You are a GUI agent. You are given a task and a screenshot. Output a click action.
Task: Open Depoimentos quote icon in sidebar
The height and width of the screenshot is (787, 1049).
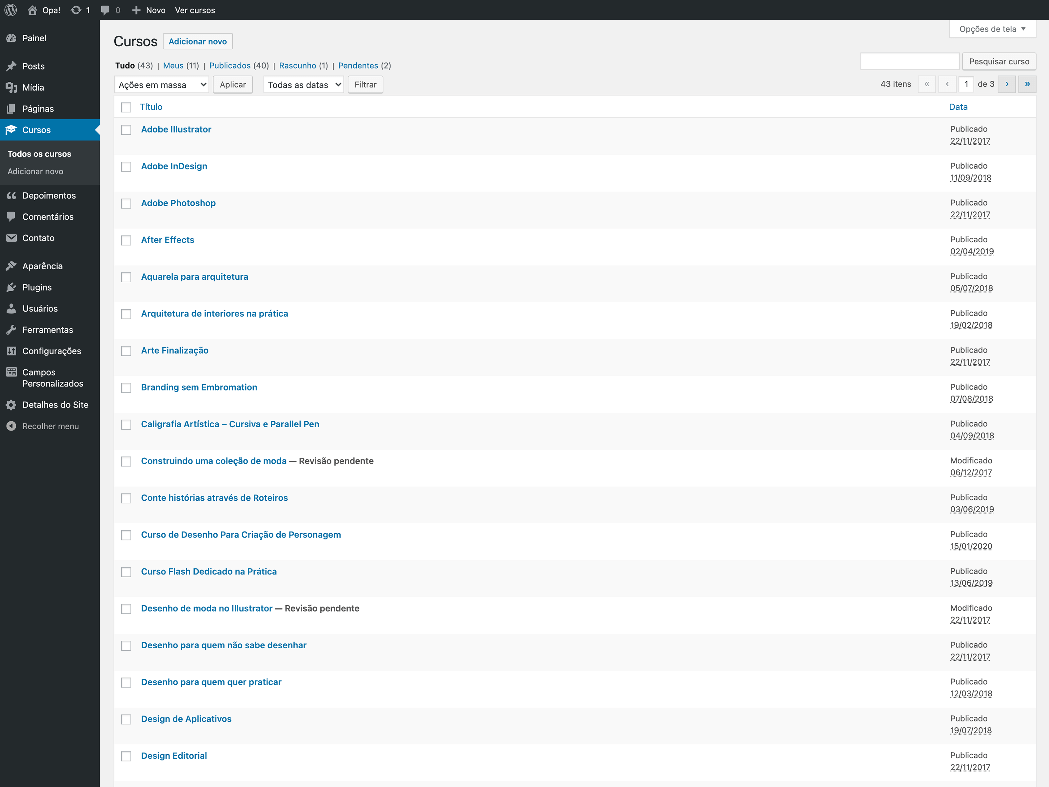click(x=11, y=195)
